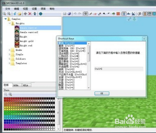Expand the Simple folder
156x133 pixels.
click(10, 54)
